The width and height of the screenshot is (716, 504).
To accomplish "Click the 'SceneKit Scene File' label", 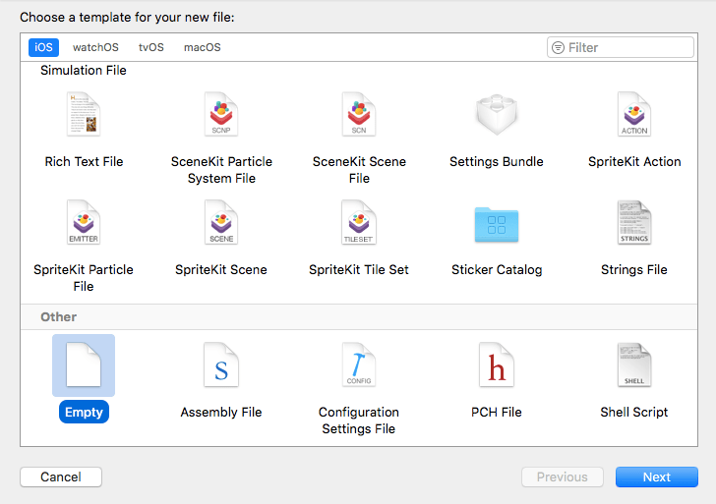I will 359,170.
